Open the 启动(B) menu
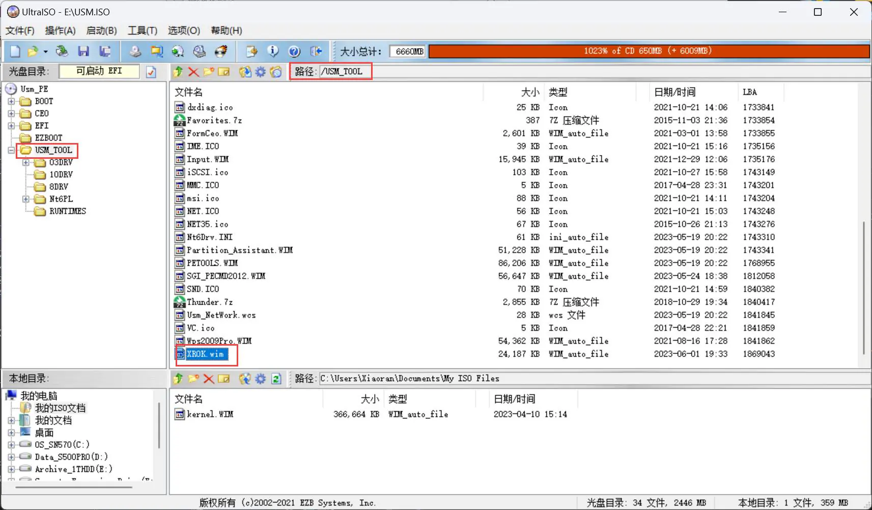872x510 pixels. click(101, 31)
